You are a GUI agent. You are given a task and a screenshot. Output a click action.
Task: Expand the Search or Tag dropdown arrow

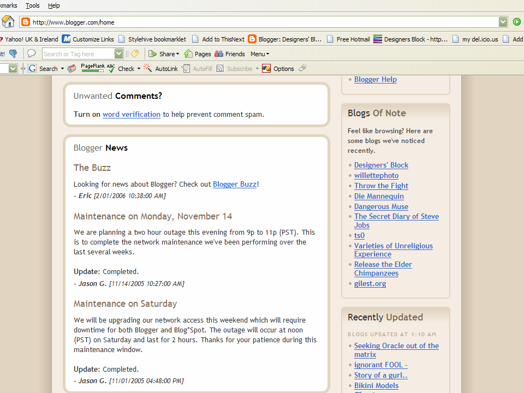pyautogui.click(x=118, y=53)
